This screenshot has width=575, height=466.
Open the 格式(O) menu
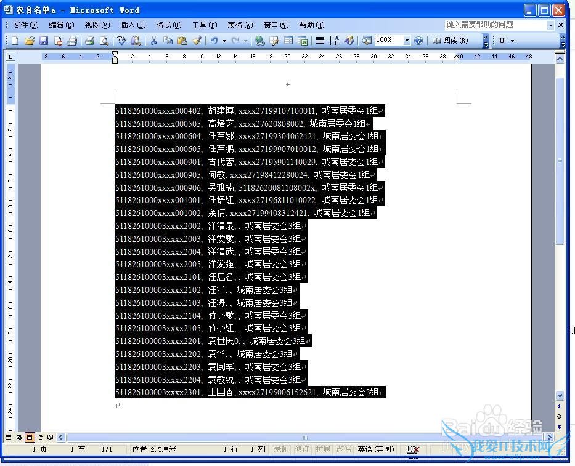[x=169, y=25]
